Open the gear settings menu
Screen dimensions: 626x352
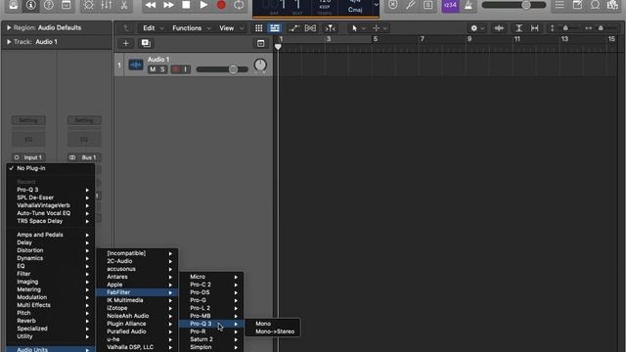pyautogui.click(x=476, y=28)
